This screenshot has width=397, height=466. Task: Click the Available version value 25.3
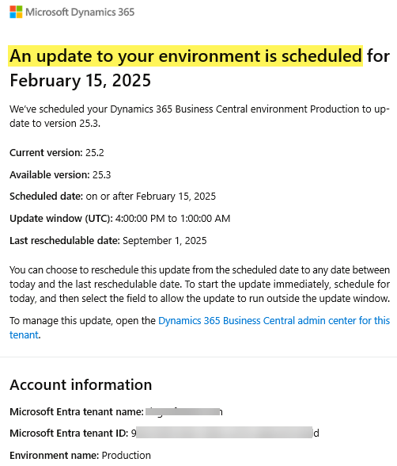click(102, 174)
